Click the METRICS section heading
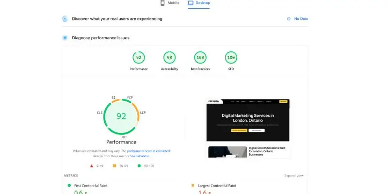The height and width of the screenshot is (194, 388). coord(71,176)
